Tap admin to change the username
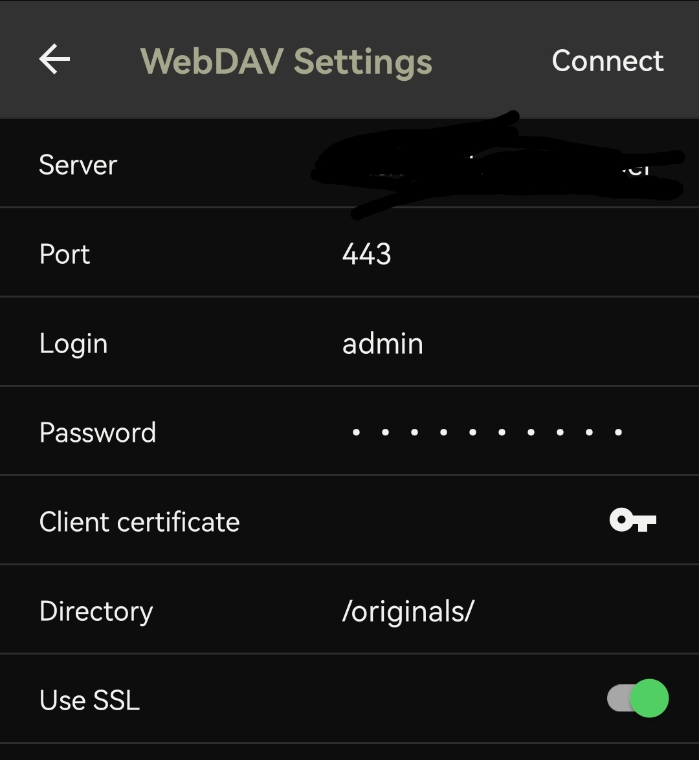Screen dimensions: 699x760 coord(383,343)
